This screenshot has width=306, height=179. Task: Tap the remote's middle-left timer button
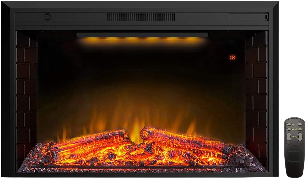tap(289, 129)
